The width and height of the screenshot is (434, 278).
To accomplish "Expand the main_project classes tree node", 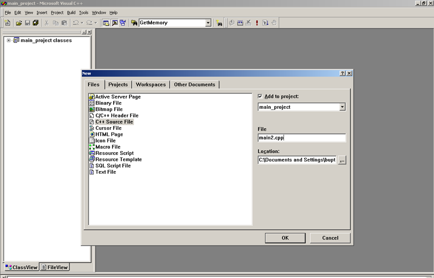I will tap(9, 40).
